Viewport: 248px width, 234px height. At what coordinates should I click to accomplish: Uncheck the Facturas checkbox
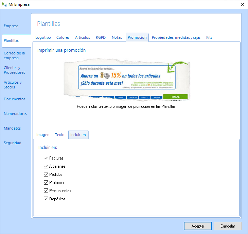(x=46, y=158)
